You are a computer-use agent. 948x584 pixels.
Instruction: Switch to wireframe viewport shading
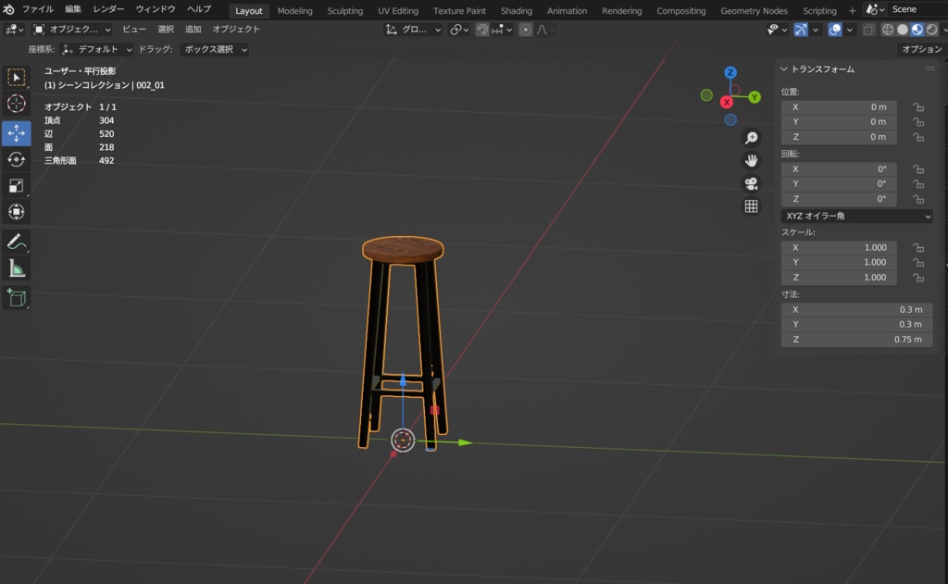pos(888,30)
